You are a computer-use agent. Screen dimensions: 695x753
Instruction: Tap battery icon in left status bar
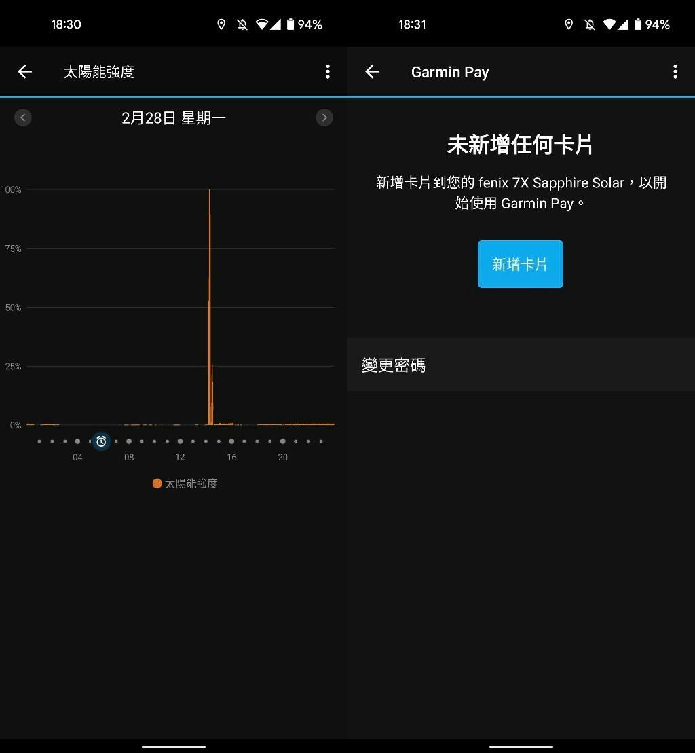[290, 24]
